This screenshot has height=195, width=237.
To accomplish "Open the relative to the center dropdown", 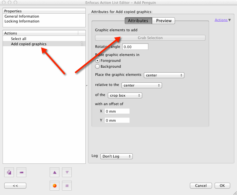I will (x=142, y=85).
